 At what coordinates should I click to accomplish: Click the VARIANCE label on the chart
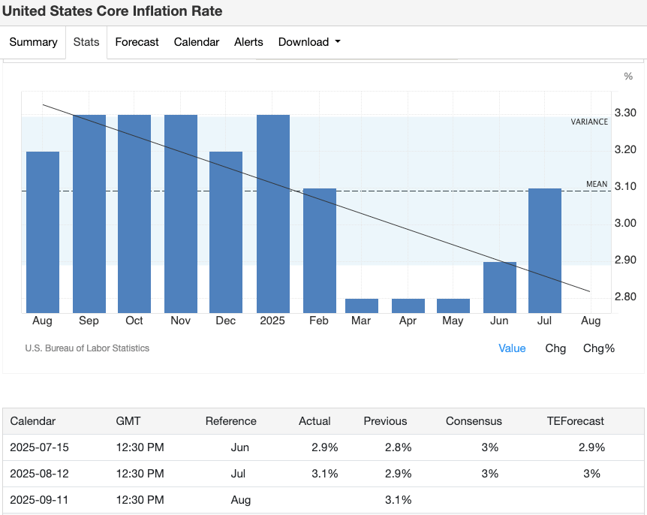click(589, 121)
